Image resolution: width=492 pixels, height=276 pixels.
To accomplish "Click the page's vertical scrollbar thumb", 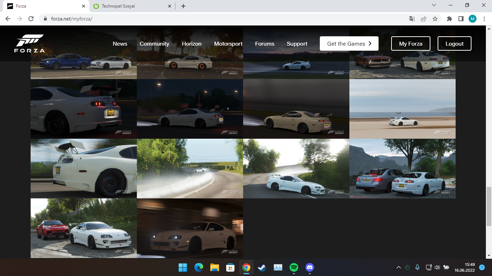I will [x=489, y=206].
